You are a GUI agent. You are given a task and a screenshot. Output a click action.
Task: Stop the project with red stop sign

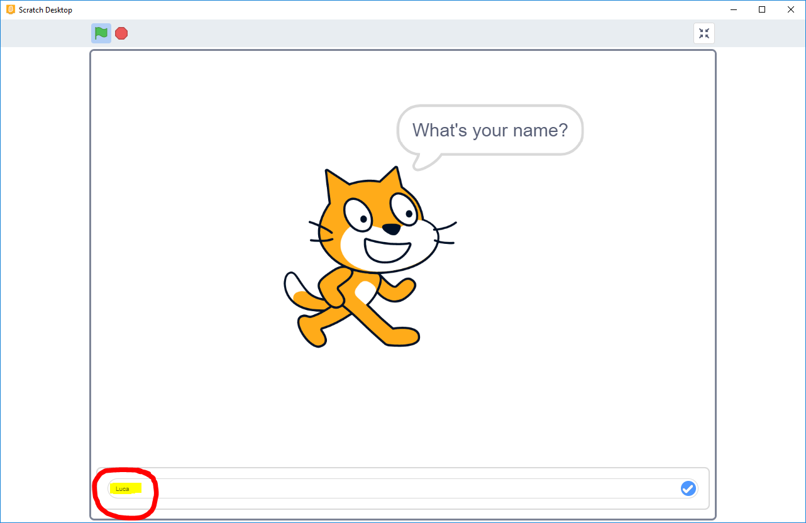pyautogui.click(x=121, y=33)
